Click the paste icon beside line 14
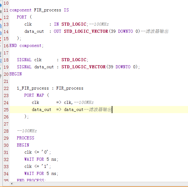Image resolution: width=188 pixels, height=187 pixels. [1, 32]
